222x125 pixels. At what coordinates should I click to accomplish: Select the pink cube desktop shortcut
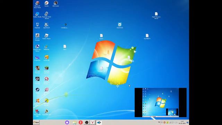(46, 91)
